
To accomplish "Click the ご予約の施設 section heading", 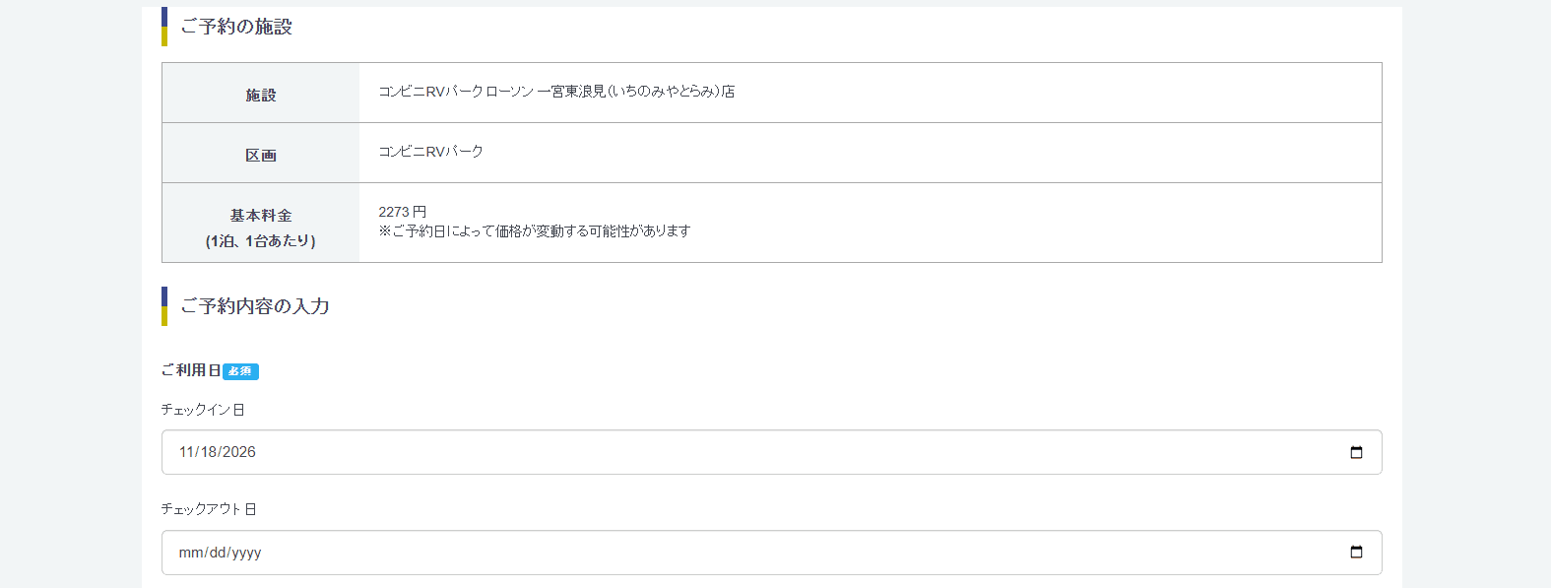I will tap(236, 27).
